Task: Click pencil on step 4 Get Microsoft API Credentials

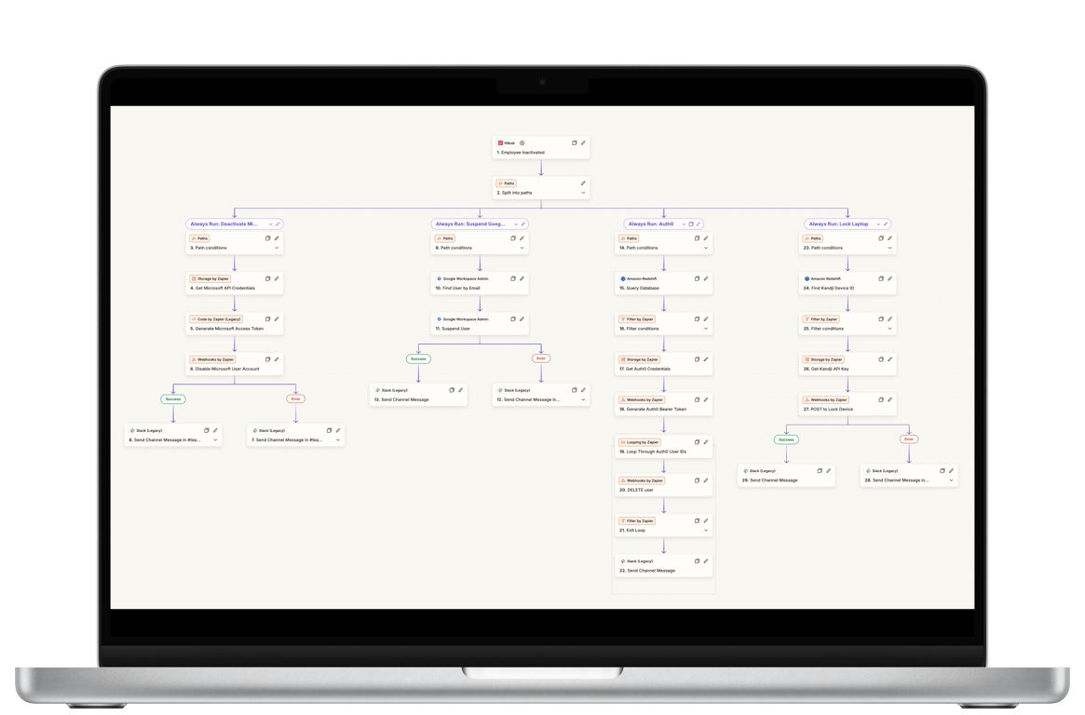Action: (x=277, y=278)
